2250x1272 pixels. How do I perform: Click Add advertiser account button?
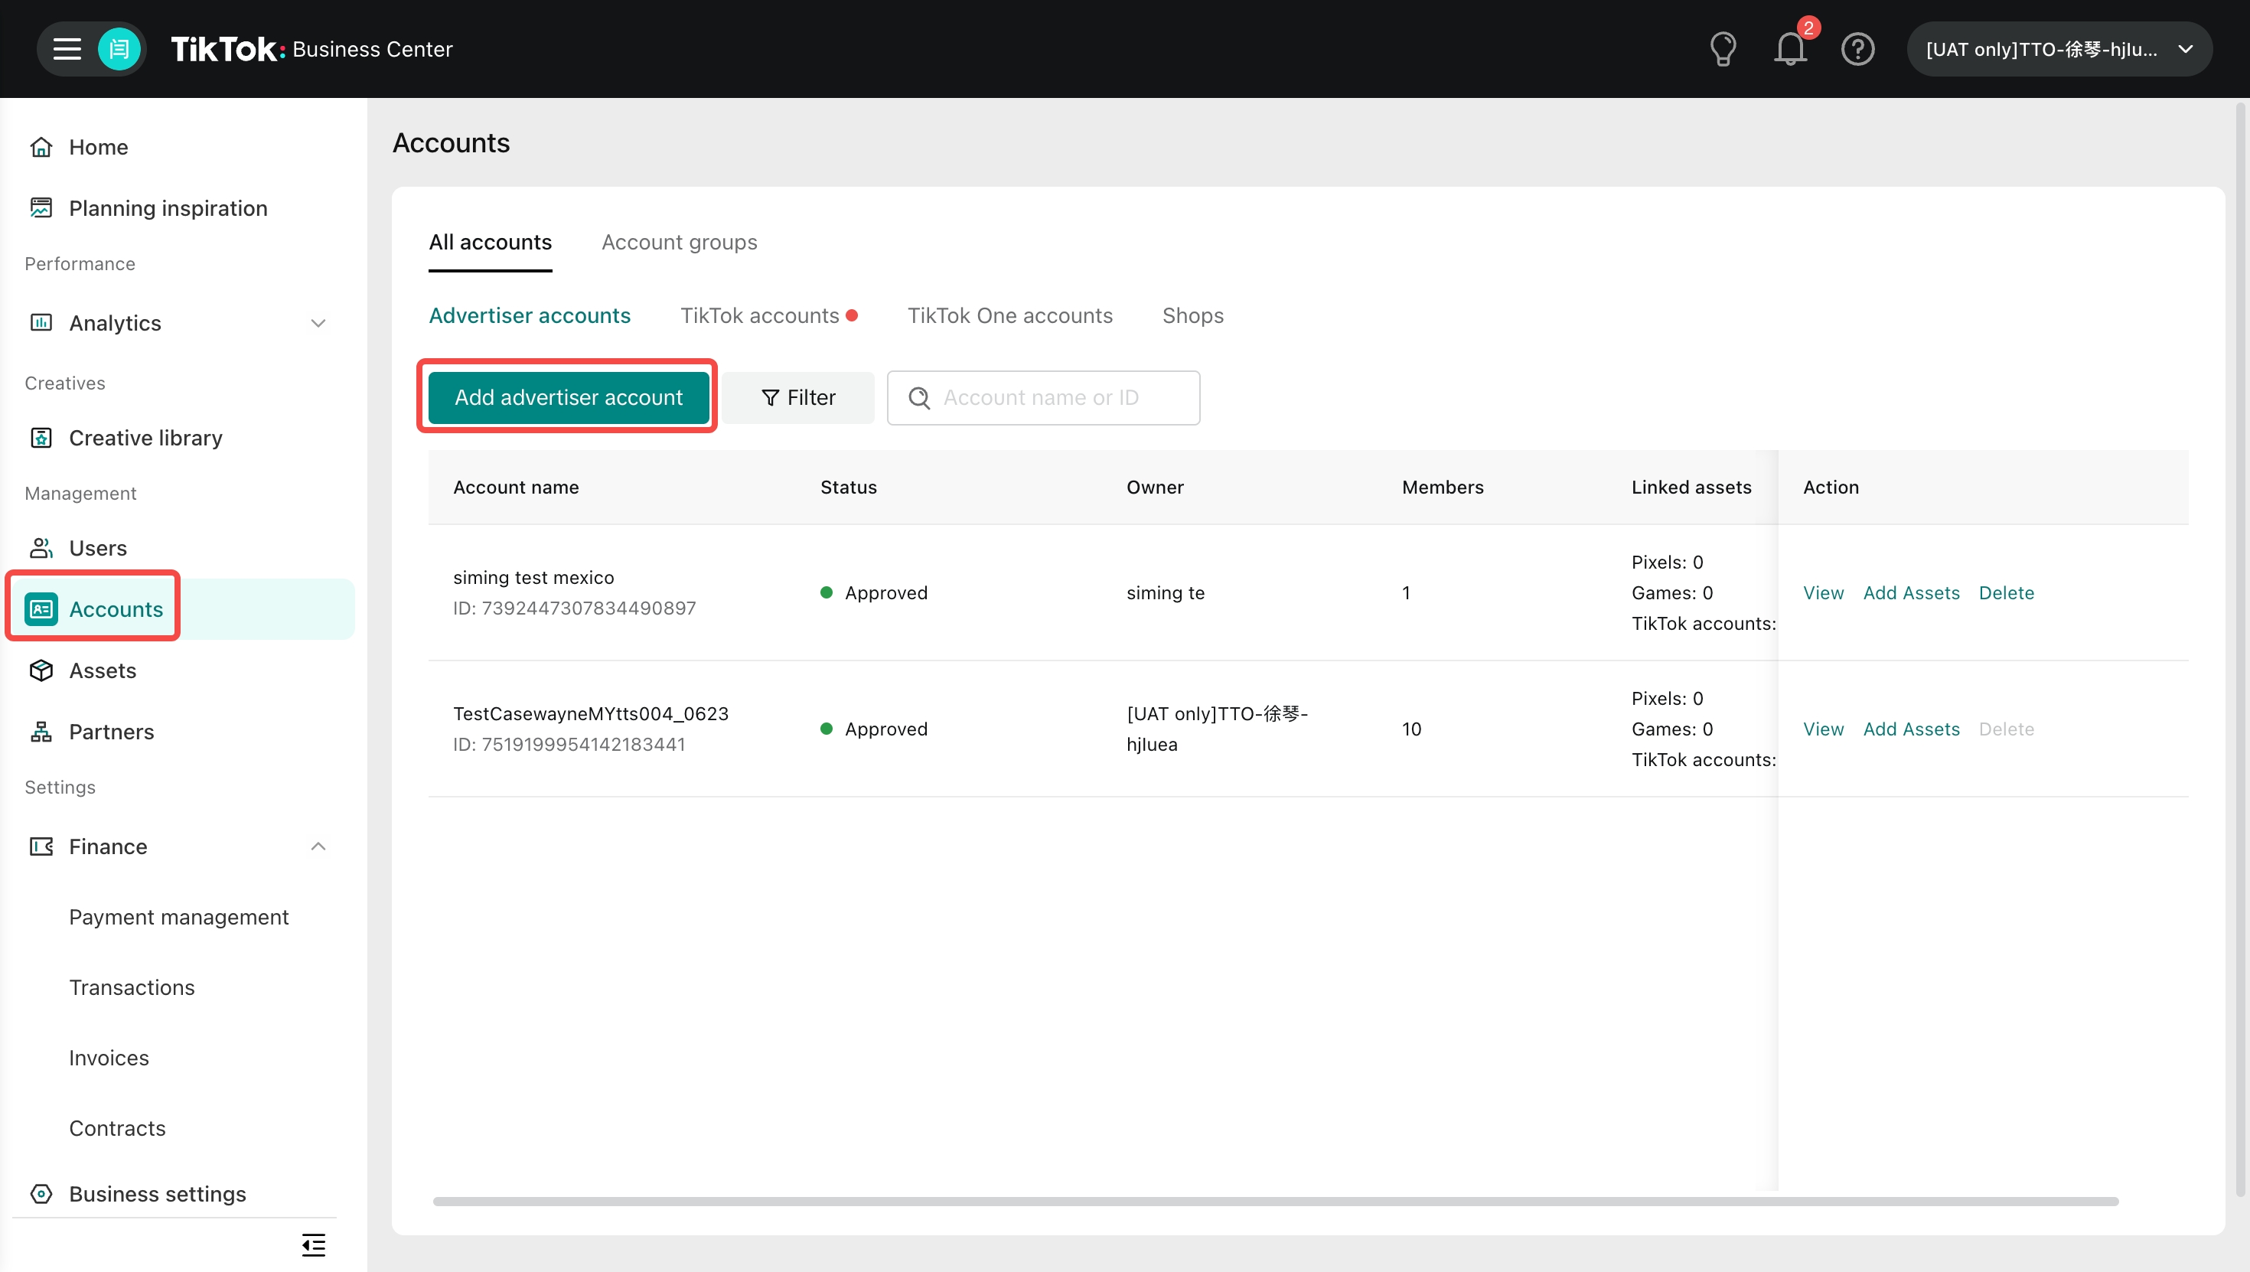click(x=568, y=397)
